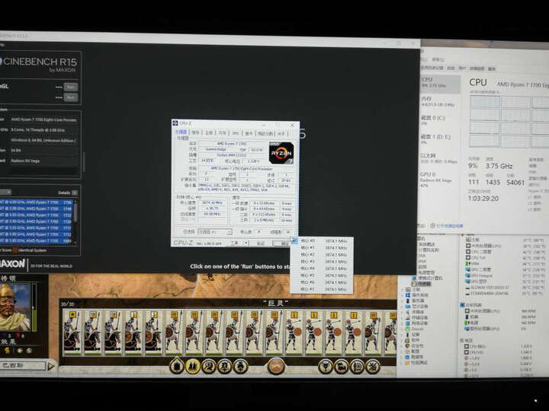Select GPU 0 Radeon RX Vega in Task Manager
This screenshot has height=411, width=549.
click(441, 180)
